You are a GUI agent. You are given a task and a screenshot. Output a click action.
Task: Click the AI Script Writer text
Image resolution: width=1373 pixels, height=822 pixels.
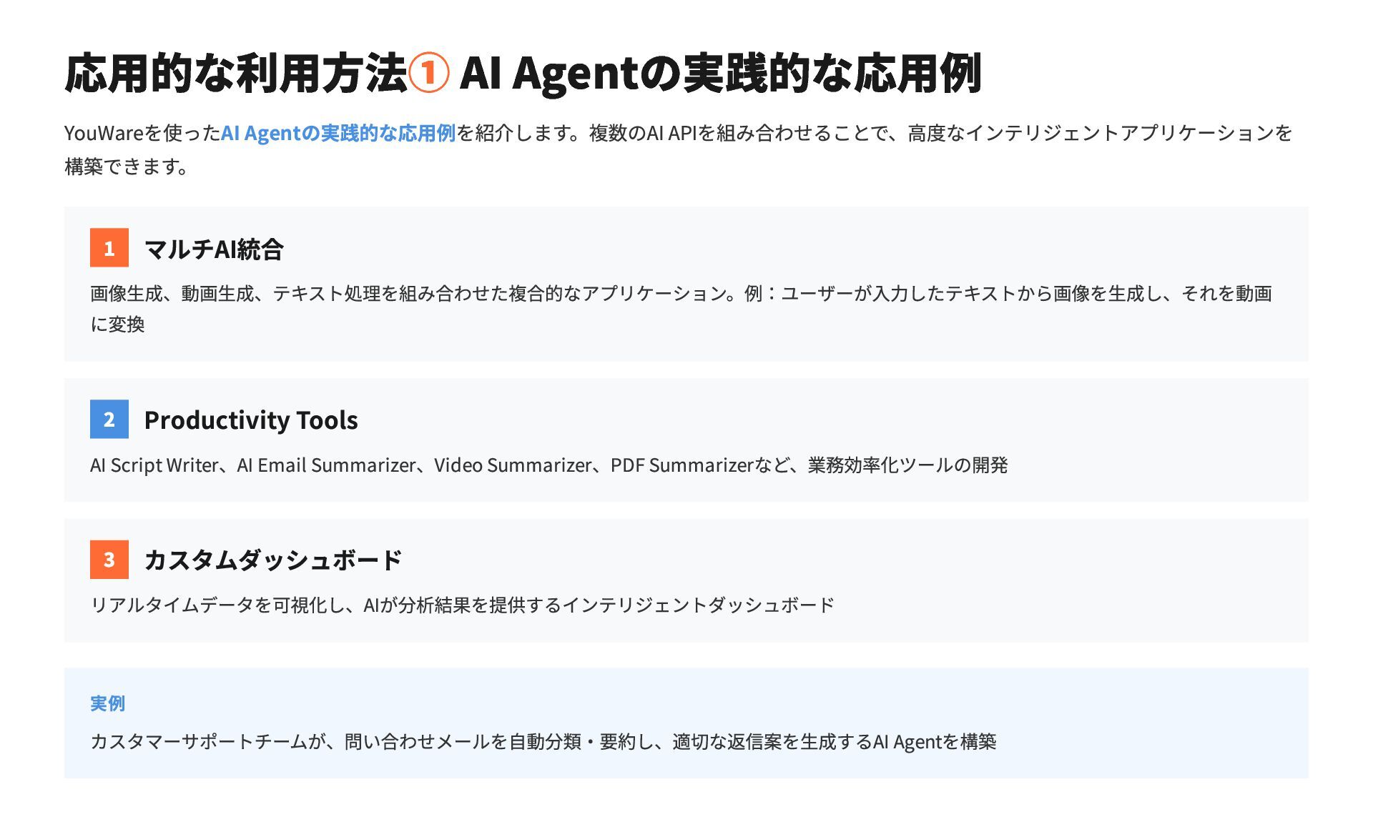coord(154,465)
